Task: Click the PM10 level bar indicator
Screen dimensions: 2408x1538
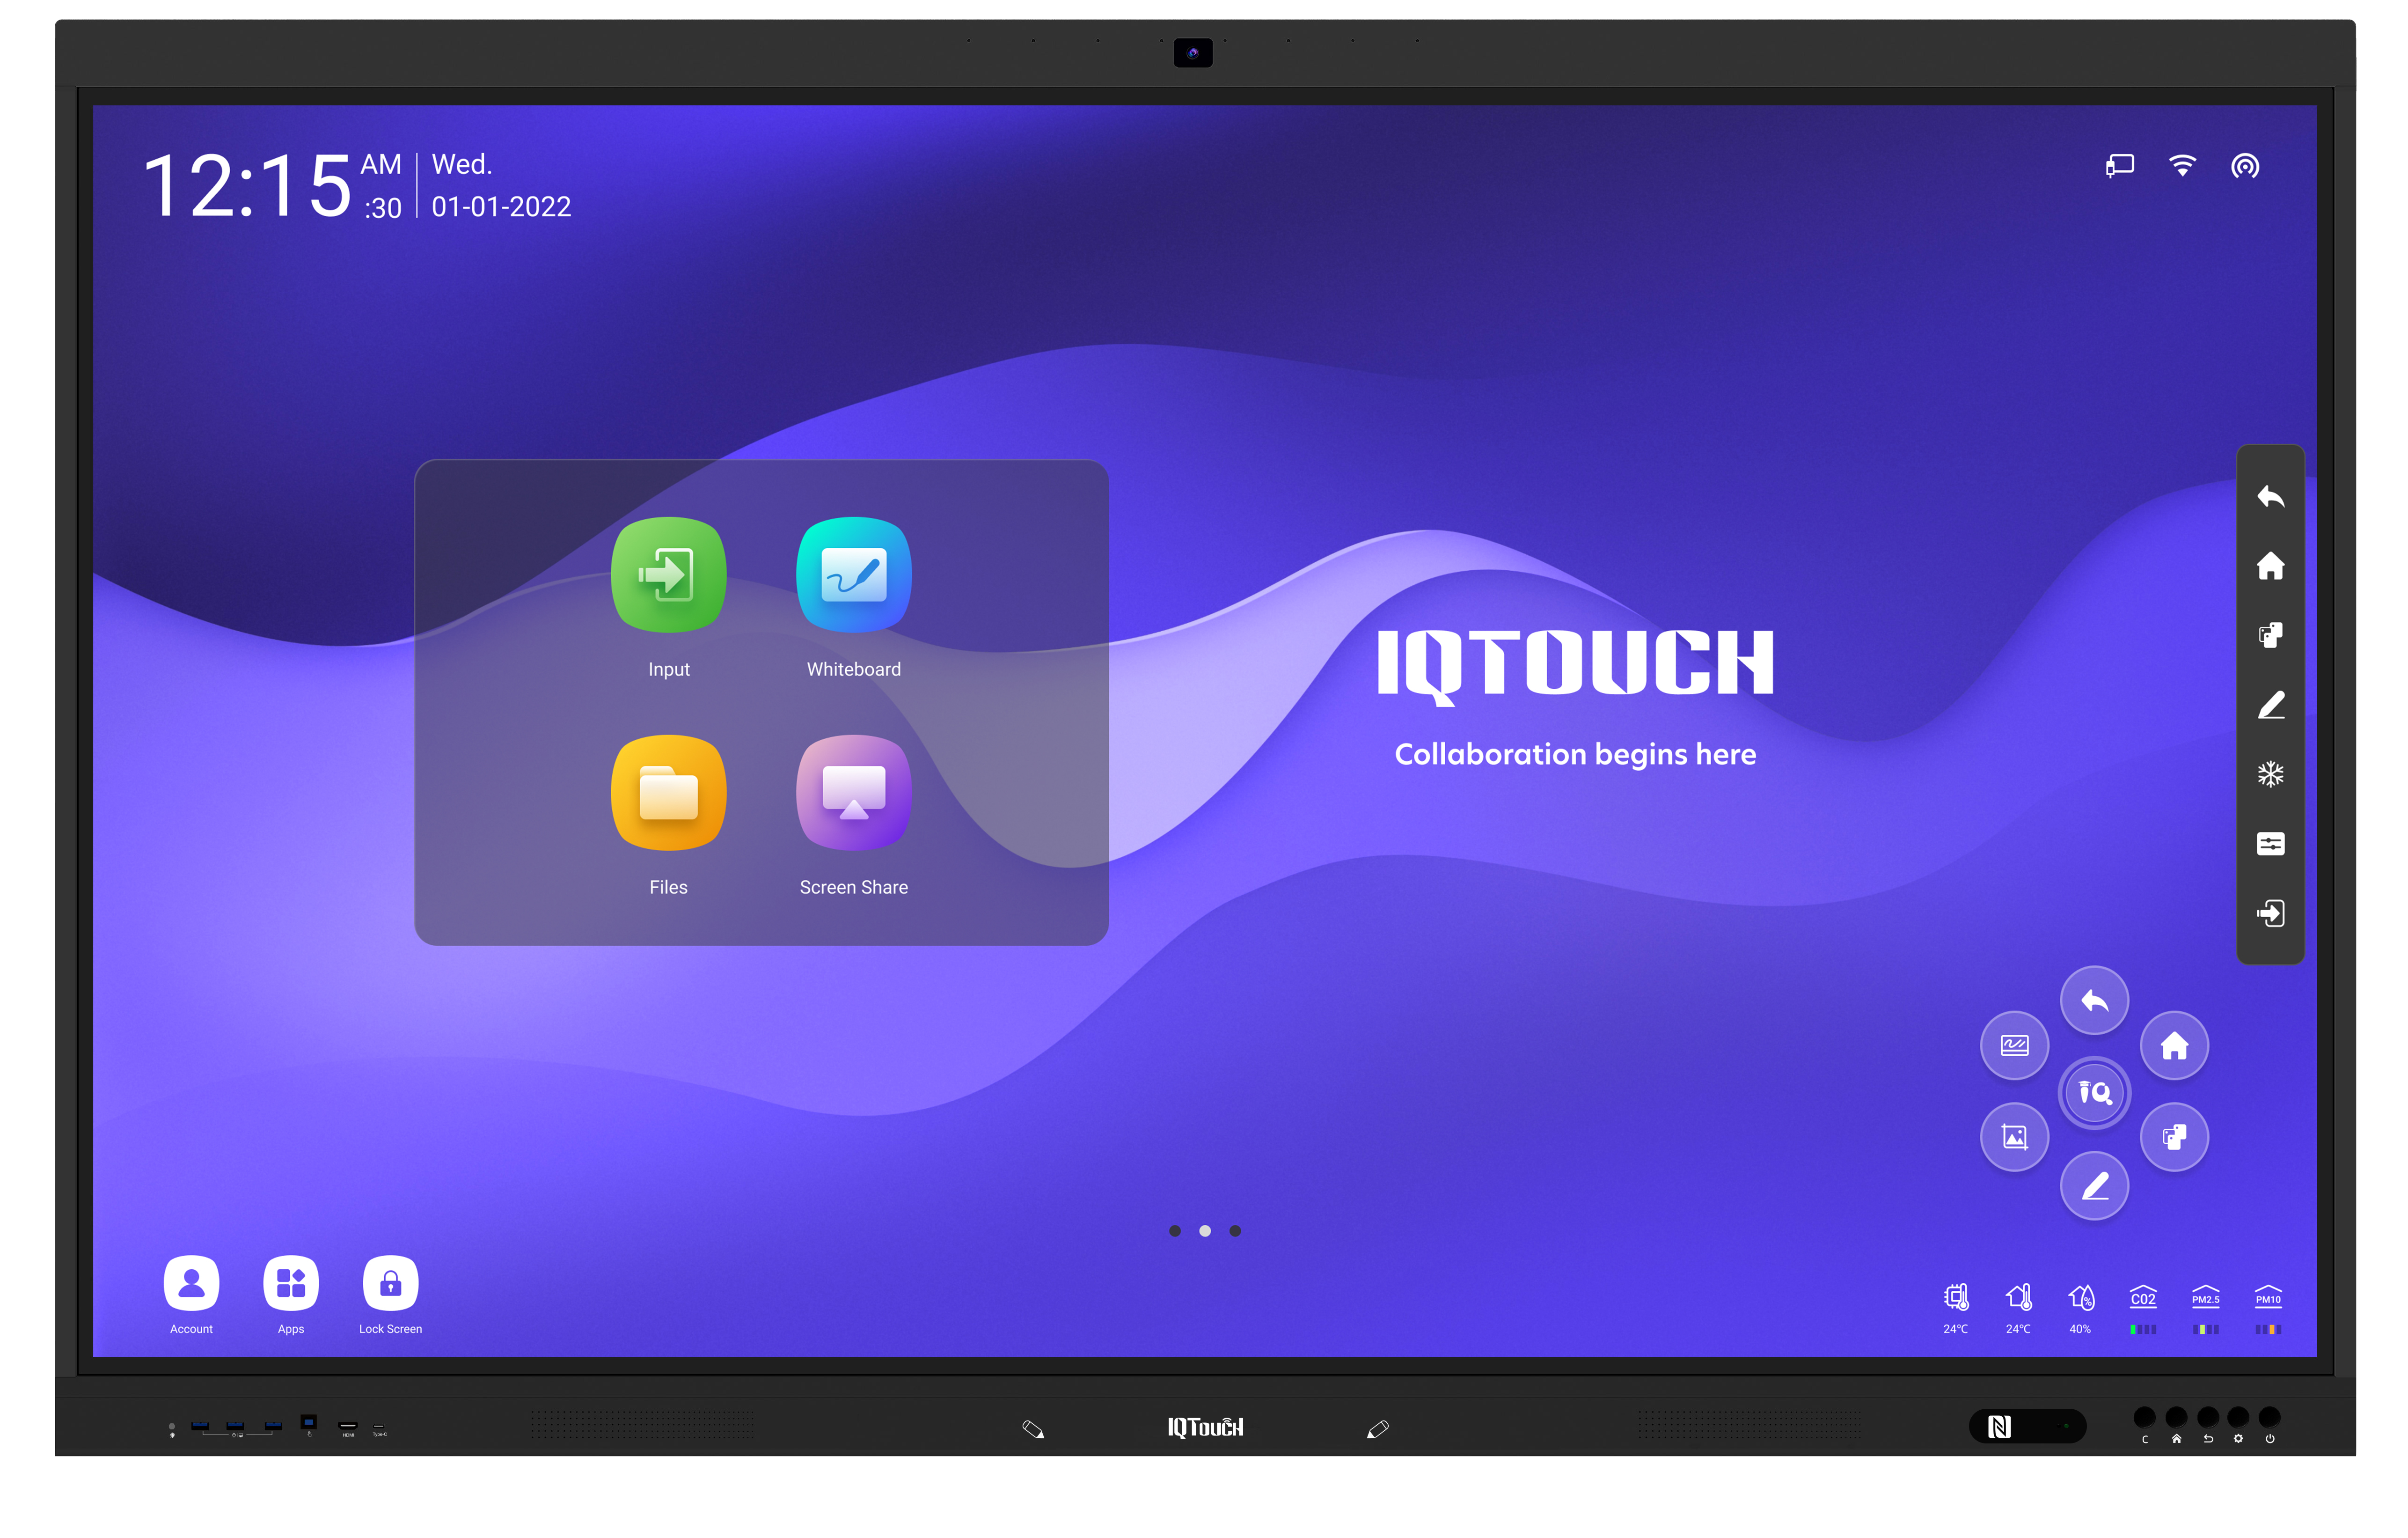Action: (2268, 1330)
